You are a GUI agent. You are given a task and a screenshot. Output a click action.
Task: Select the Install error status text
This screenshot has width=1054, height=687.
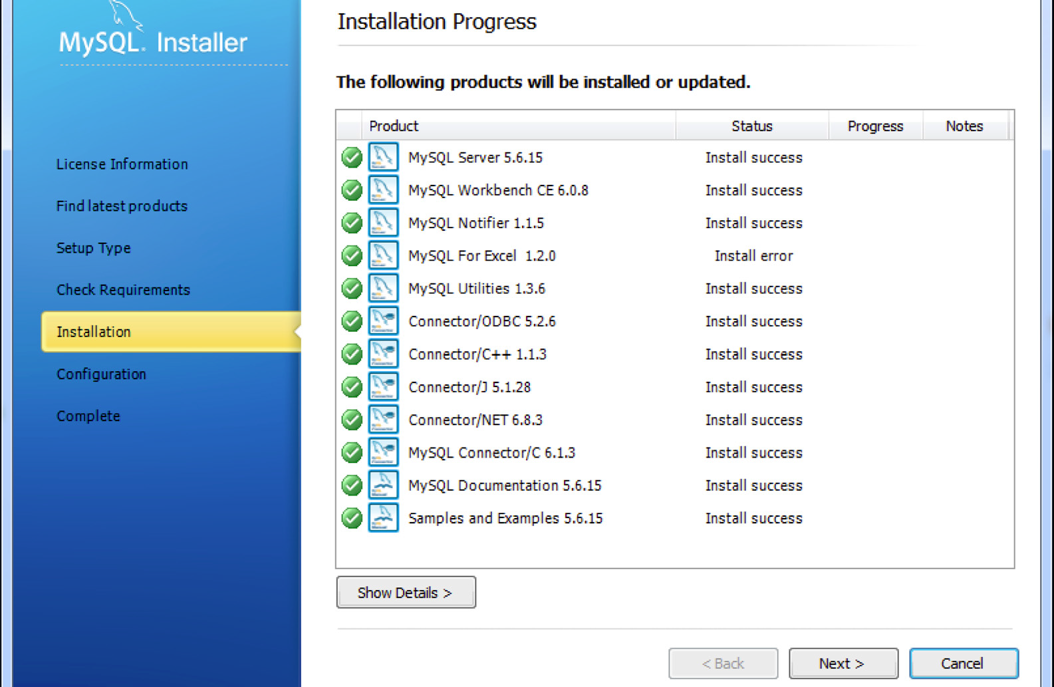click(x=753, y=256)
